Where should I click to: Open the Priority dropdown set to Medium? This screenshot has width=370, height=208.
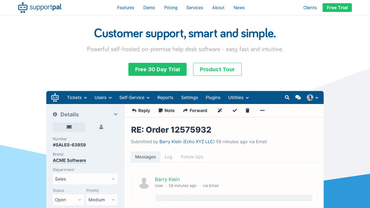pos(102,200)
